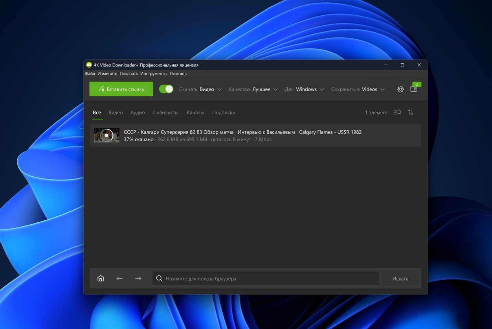Switch to the Видео tab

pyautogui.click(x=116, y=113)
